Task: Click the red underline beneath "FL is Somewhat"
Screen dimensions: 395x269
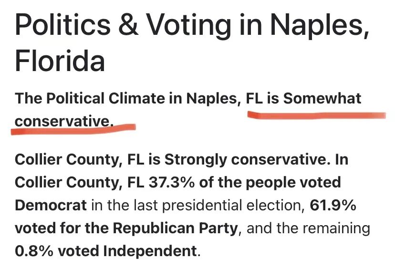Action: tap(315, 115)
